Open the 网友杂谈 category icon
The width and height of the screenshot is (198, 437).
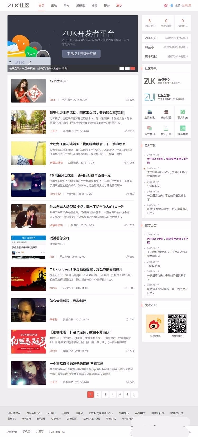(150, 128)
